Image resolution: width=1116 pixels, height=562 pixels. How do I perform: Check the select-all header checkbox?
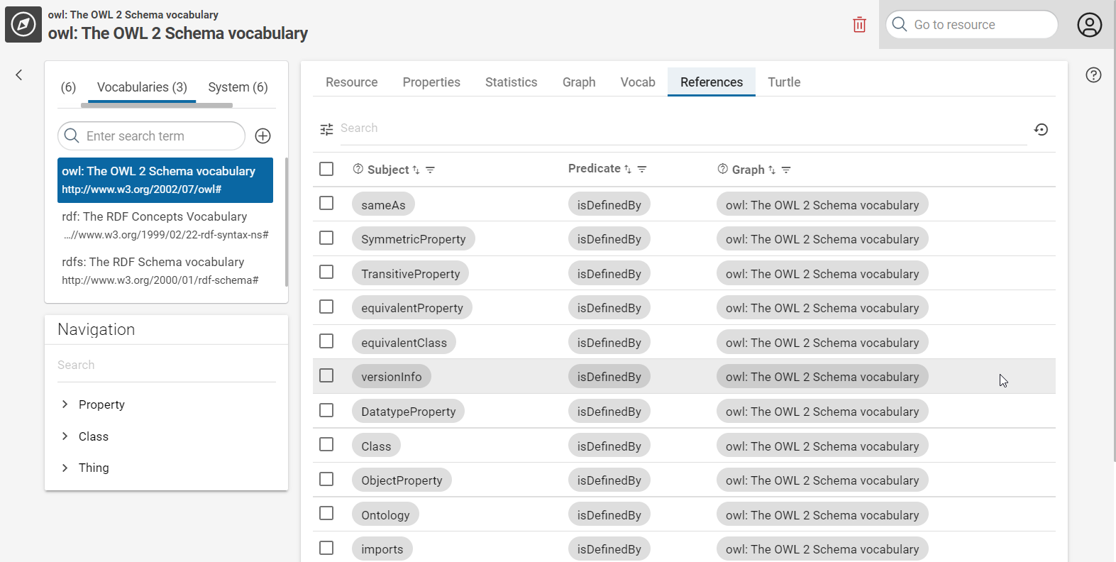tap(326, 169)
